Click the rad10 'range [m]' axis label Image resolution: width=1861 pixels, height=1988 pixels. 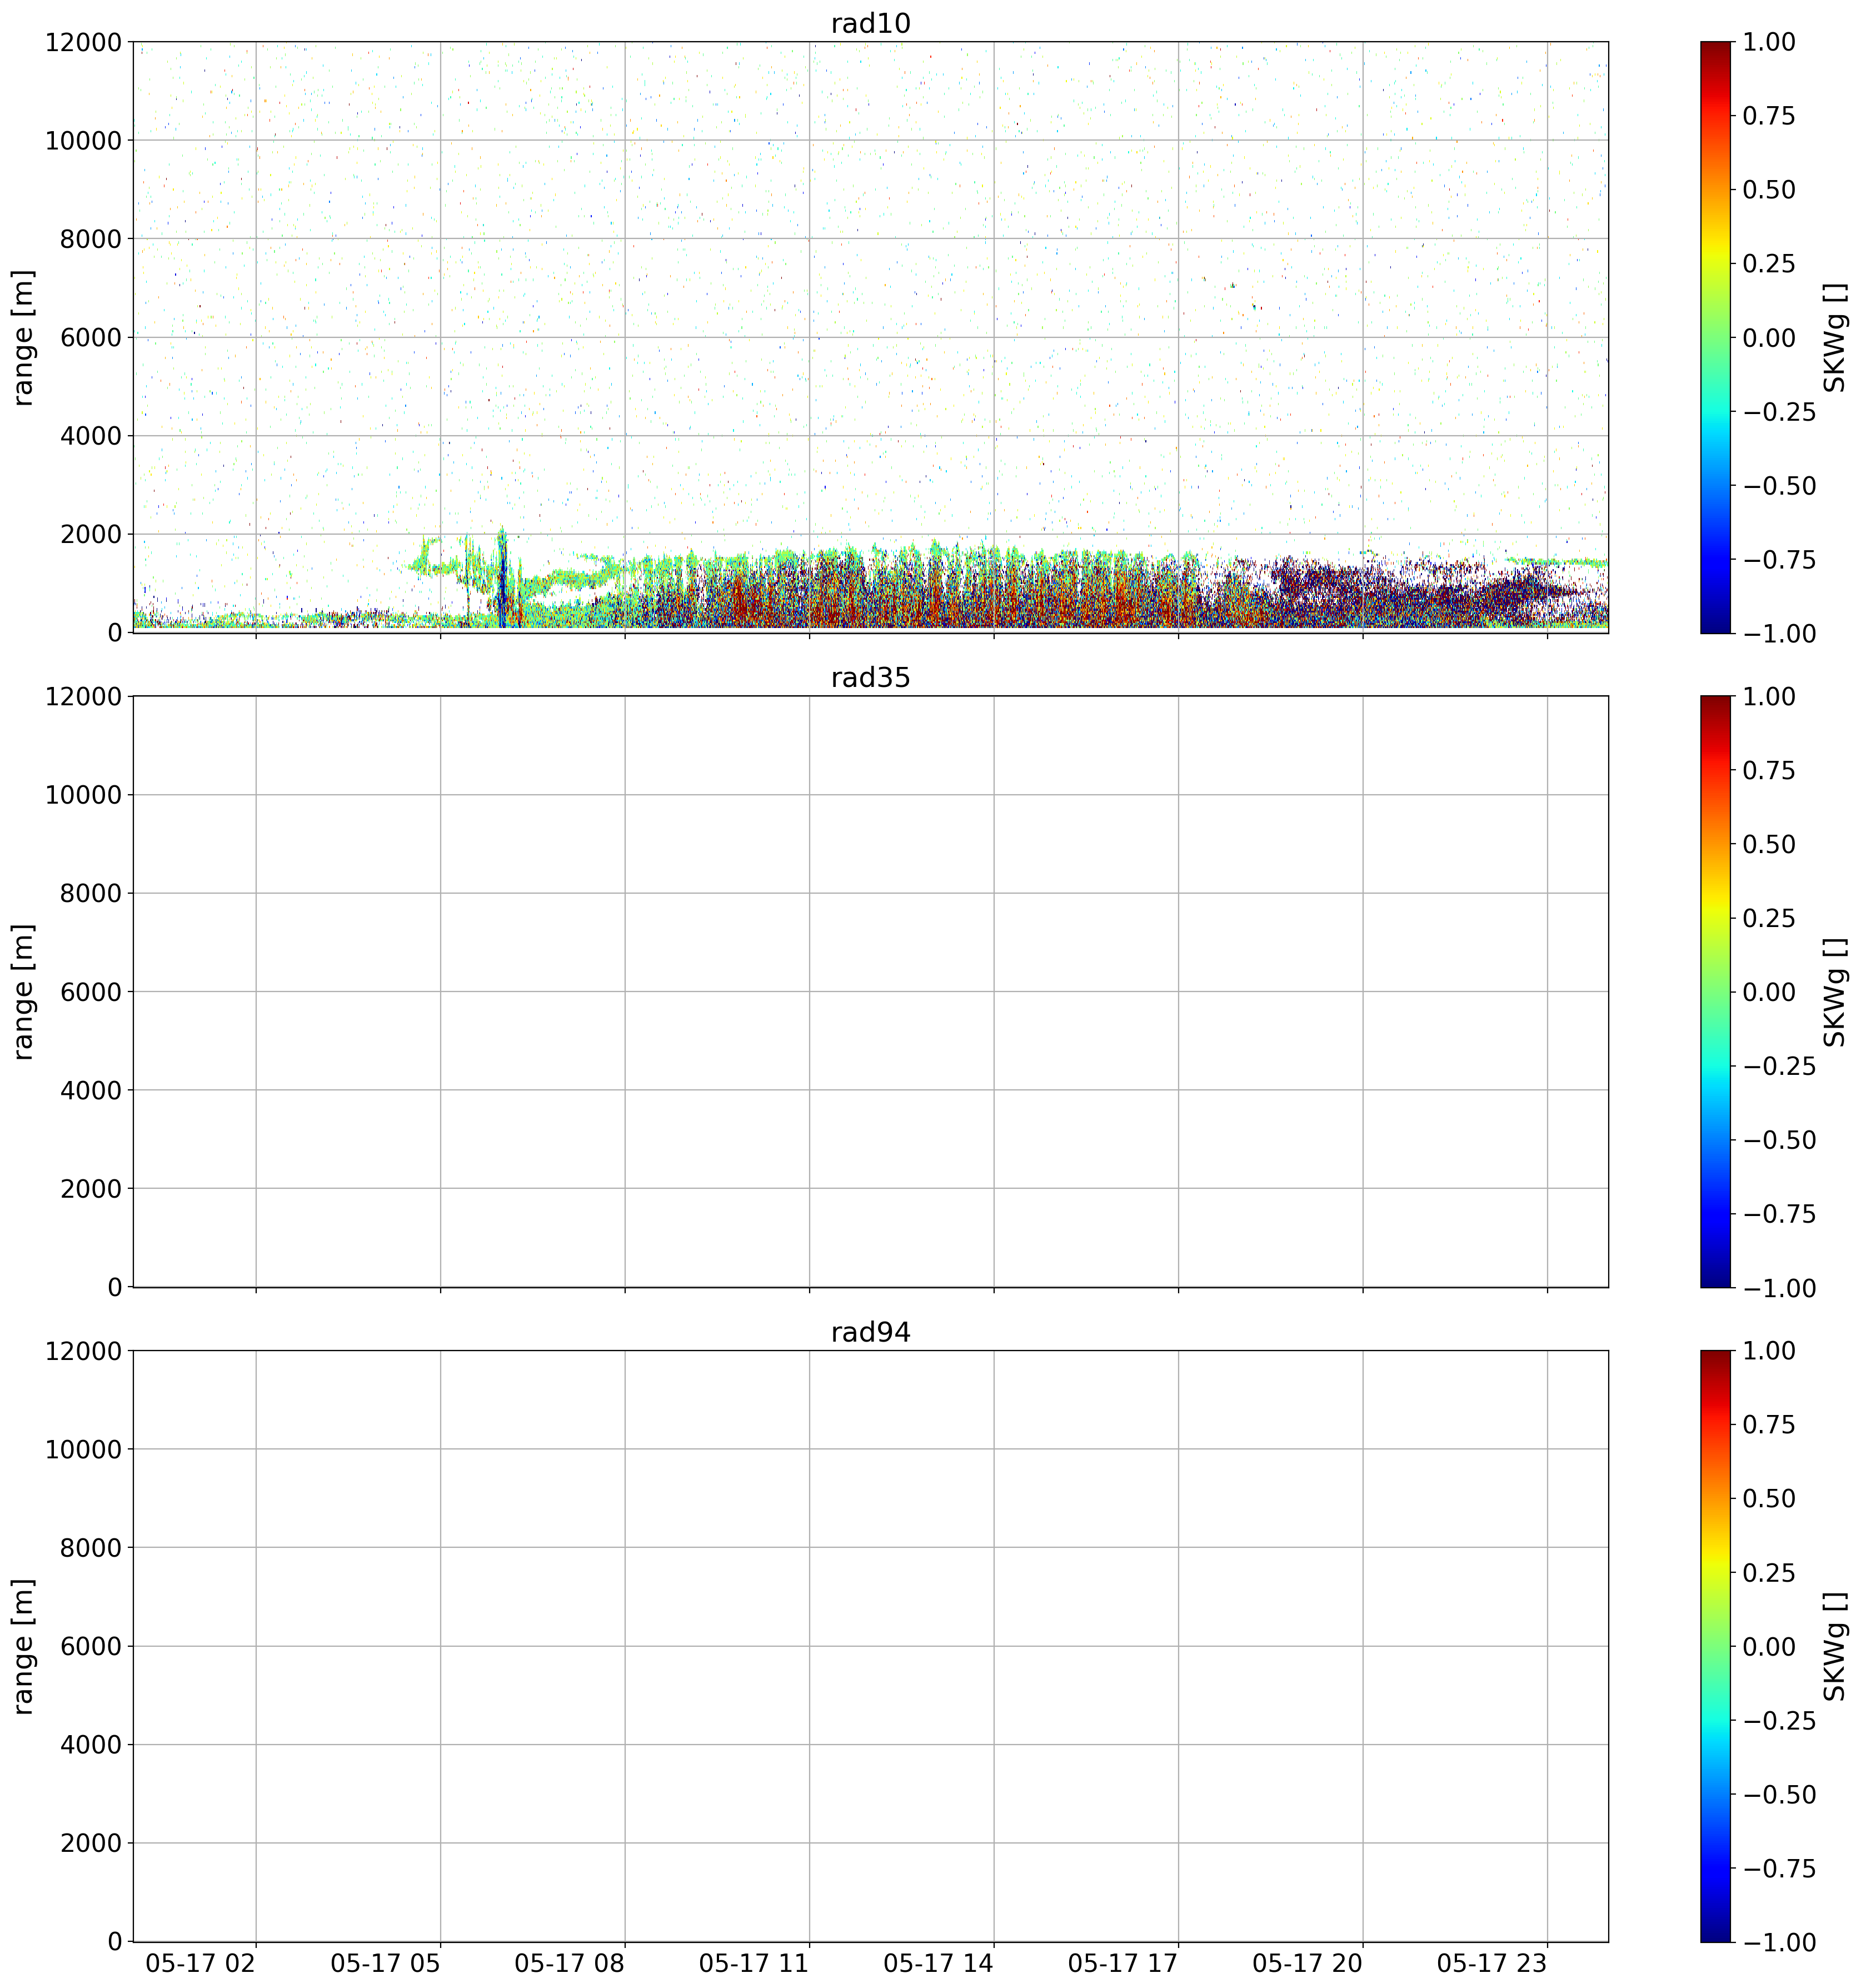(24, 337)
